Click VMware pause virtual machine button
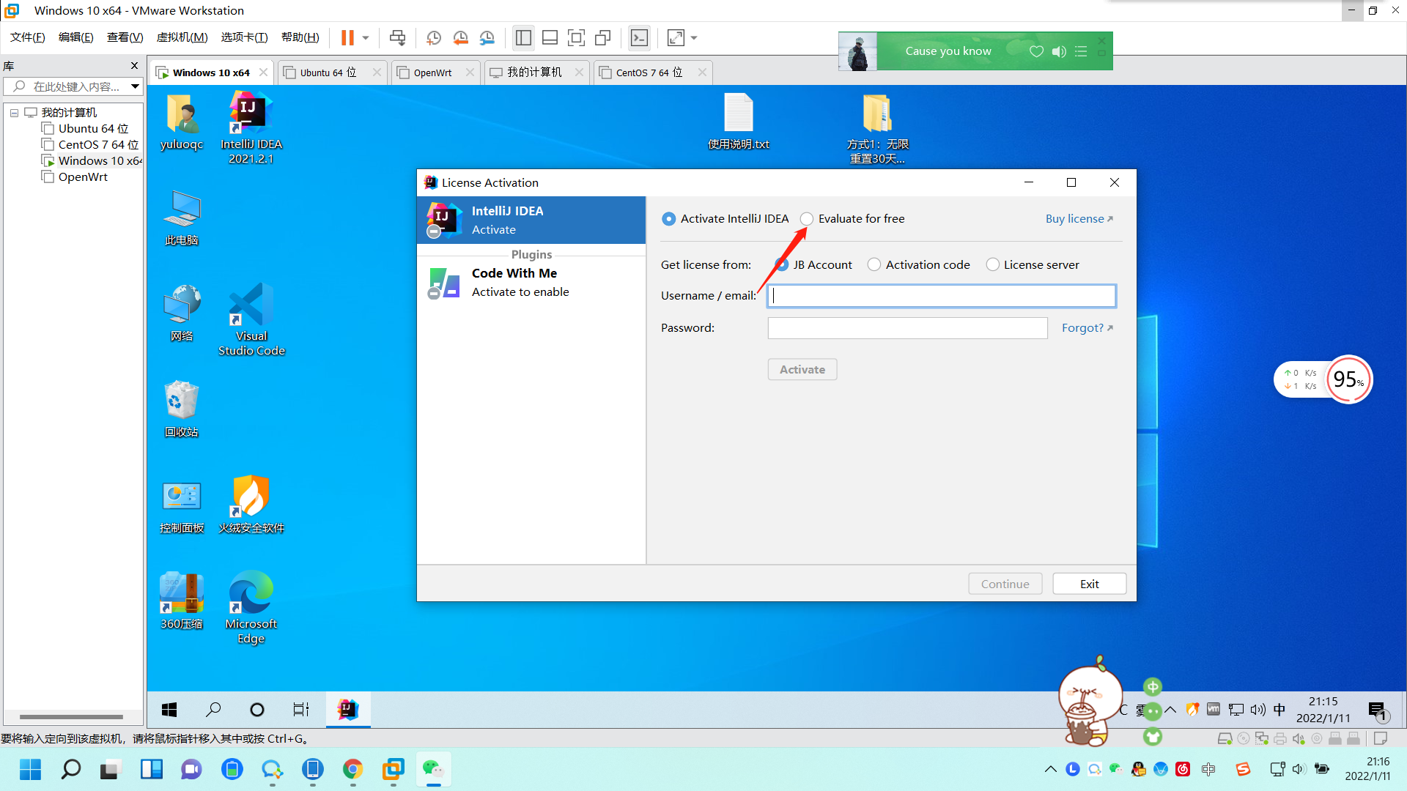Image resolution: width=1407 pixels, height=791 pixels. click(347, 37)
